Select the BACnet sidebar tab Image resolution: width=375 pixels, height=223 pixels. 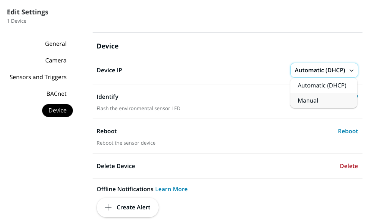coord(56,94)
